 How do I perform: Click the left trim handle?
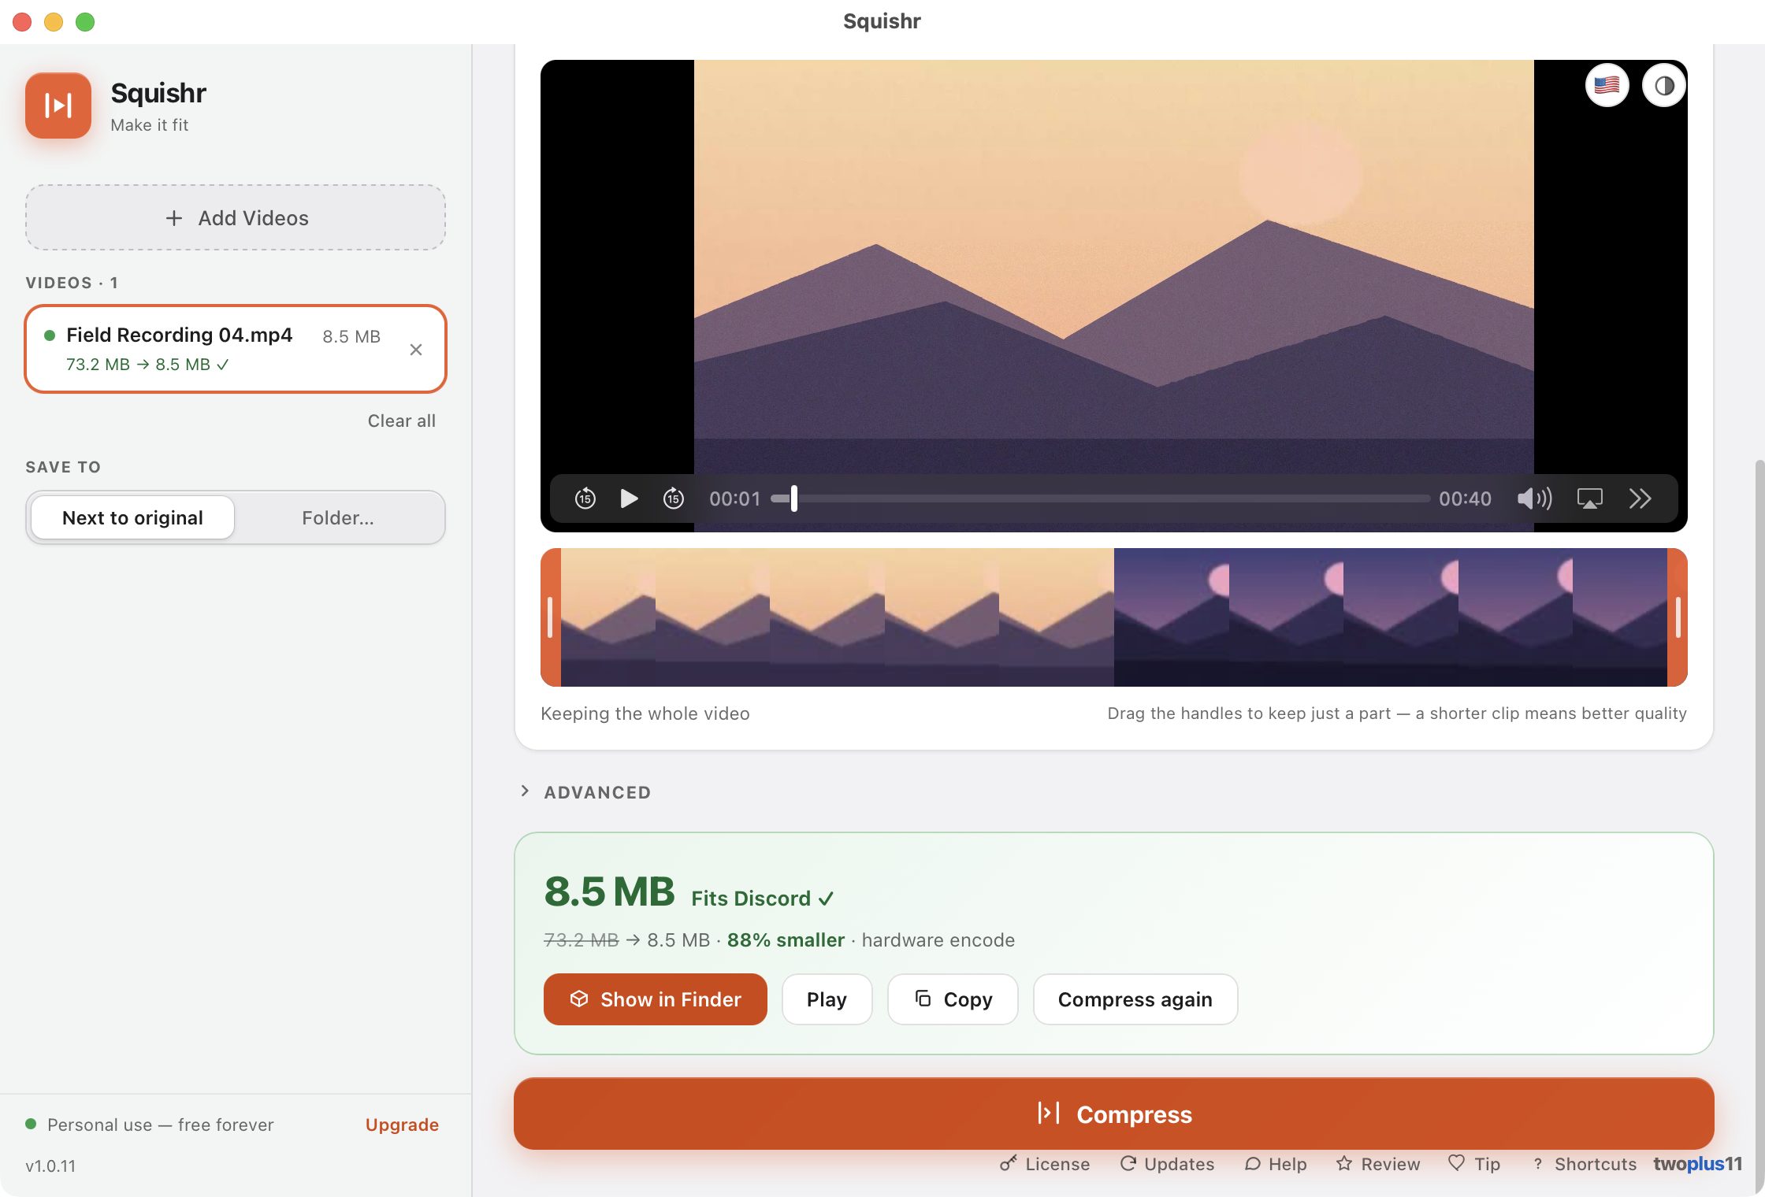coord(551,617)
